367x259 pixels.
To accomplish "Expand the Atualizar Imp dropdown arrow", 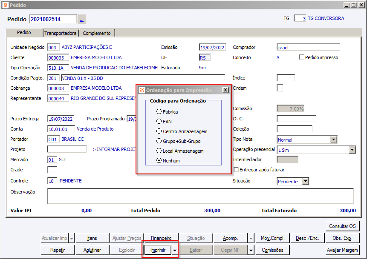I will pyautogui.click(x=72, y=238).
